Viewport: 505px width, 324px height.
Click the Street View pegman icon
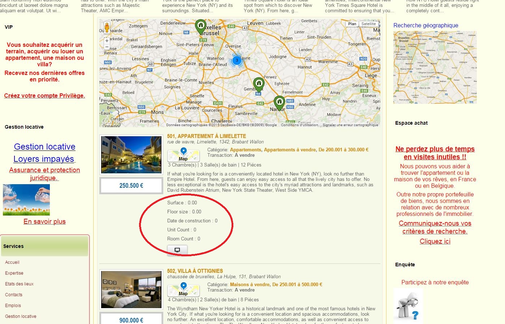coord(107,27)
